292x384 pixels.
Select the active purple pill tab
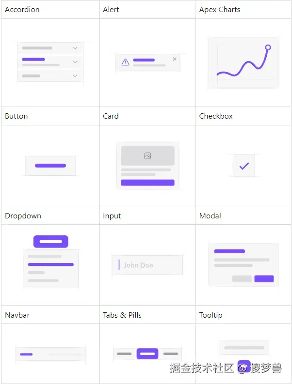point(147,354)
